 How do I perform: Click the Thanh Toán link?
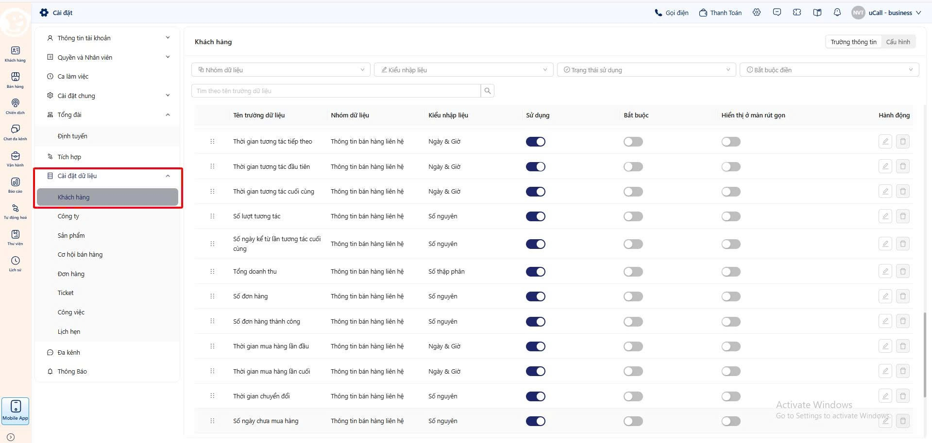point(720,13)
